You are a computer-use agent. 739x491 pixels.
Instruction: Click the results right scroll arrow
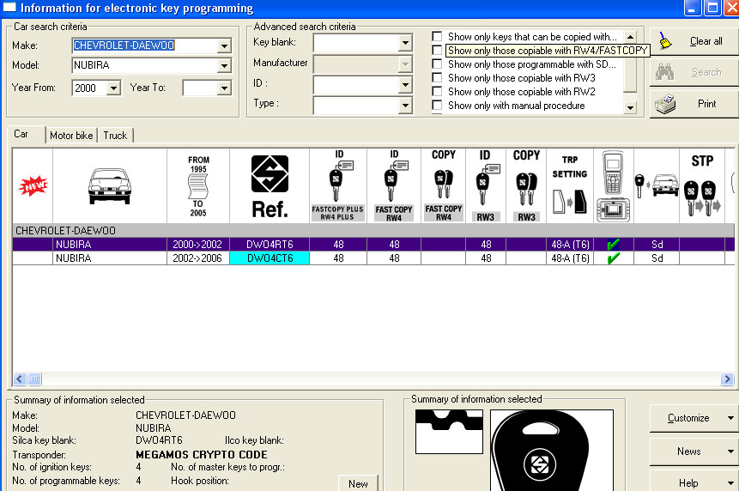(x=727, y=379)
